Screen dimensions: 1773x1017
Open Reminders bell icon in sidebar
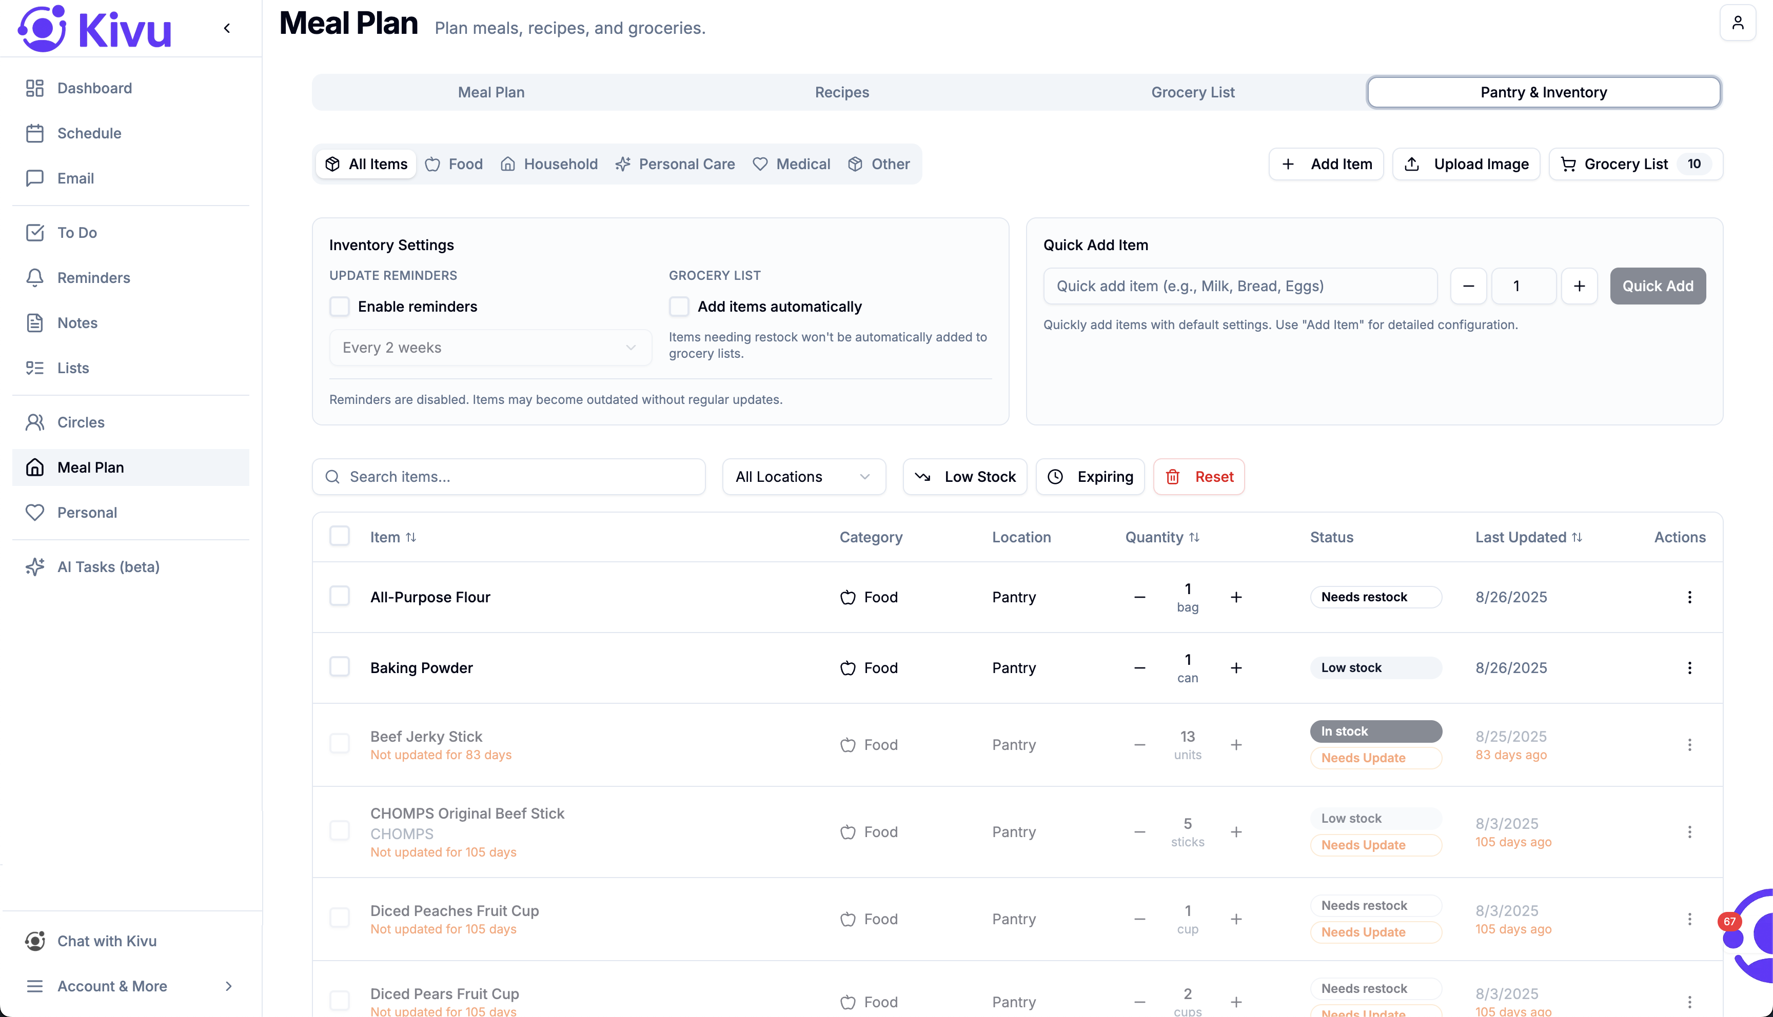point(35,277)
